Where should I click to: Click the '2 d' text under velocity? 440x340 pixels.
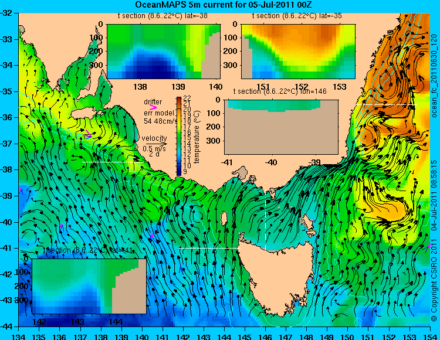(154, 154)
